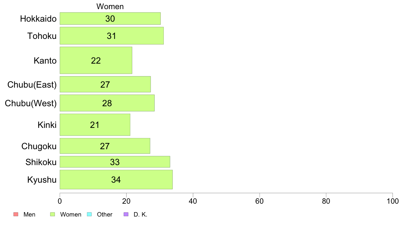Screen dimensions: 402x249
Task: Click the Women legend green swatch
Action: coord(52,214)
